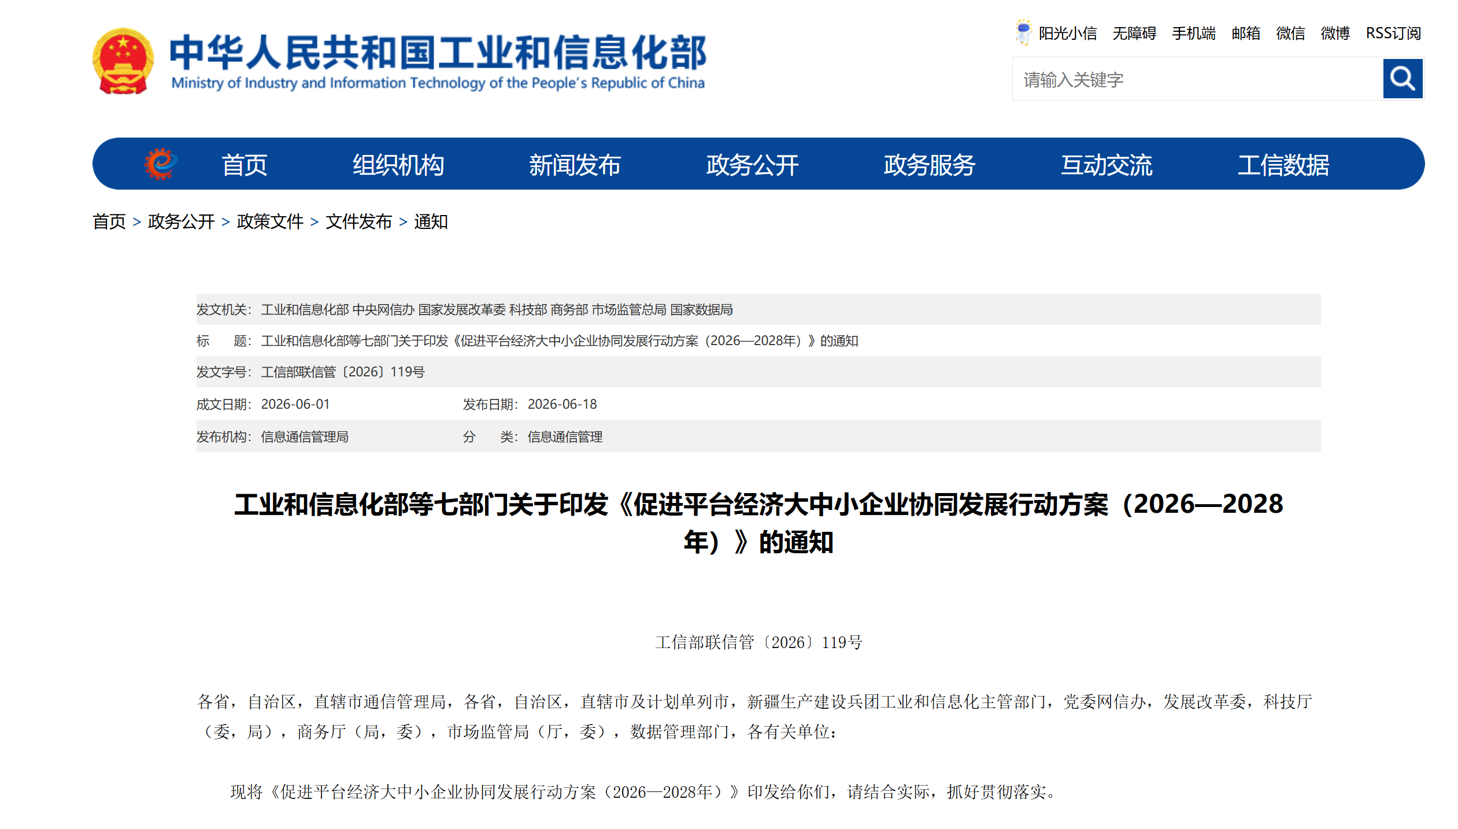
Task: Click the centered document number below headline
Action: (x=758, y=642)
